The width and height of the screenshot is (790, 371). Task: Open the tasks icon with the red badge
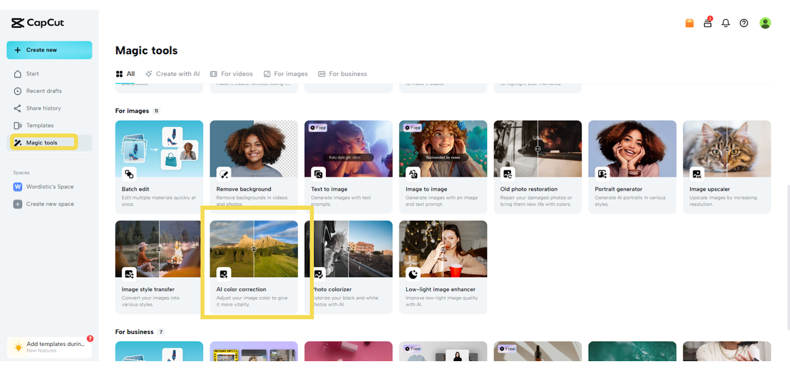(708, 23)
